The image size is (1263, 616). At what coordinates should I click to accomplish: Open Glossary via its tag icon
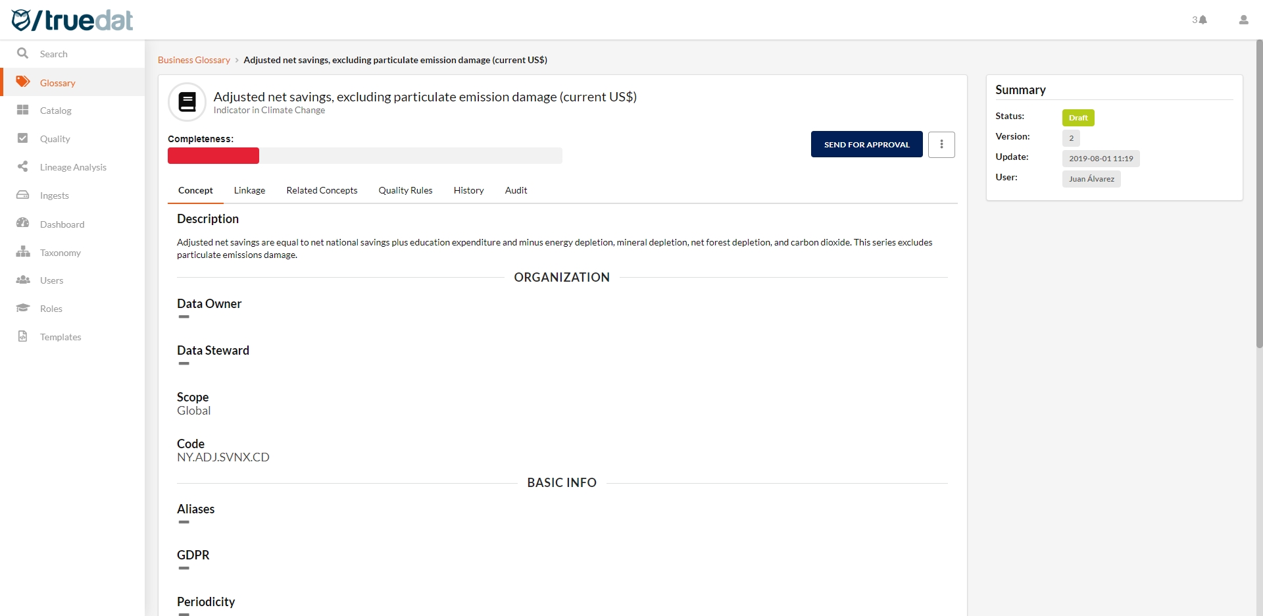[x=22, y=82]
